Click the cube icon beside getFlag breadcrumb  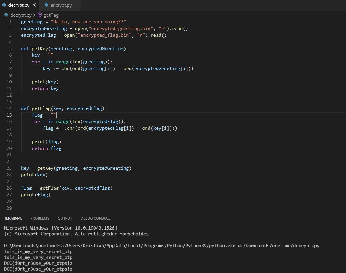pyautogui.click(x=40, y=15)
